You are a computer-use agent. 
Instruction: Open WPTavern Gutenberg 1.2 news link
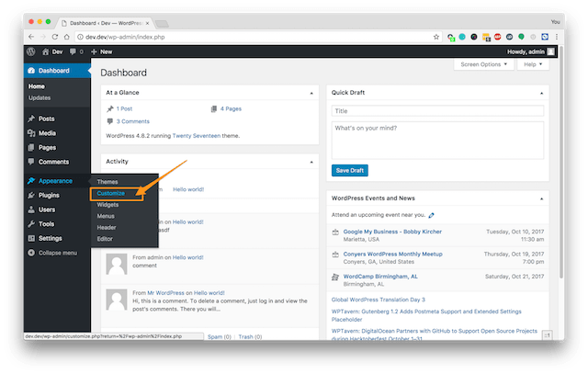(426, 315)
